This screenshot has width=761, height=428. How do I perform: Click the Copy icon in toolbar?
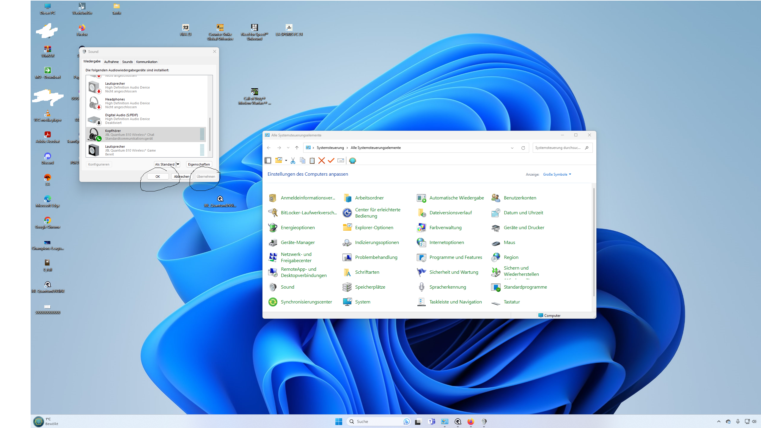(303, 160)
